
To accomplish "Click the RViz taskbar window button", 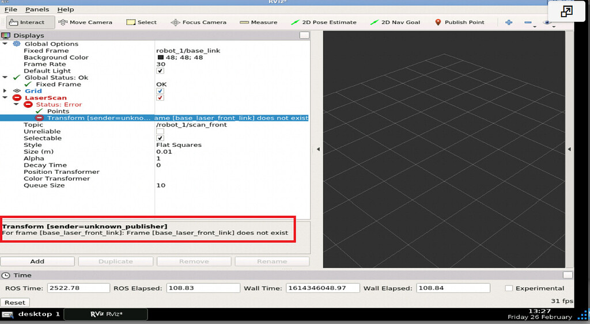I will tap(106, 314).
